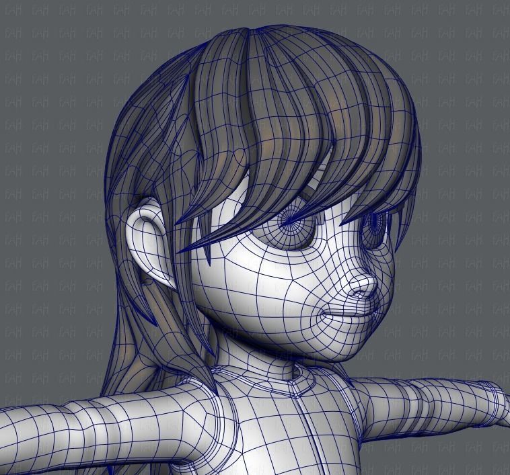The image size is (510, 475).
Task: Select the character's smiling mouth
Action: (x=350, y=313)
